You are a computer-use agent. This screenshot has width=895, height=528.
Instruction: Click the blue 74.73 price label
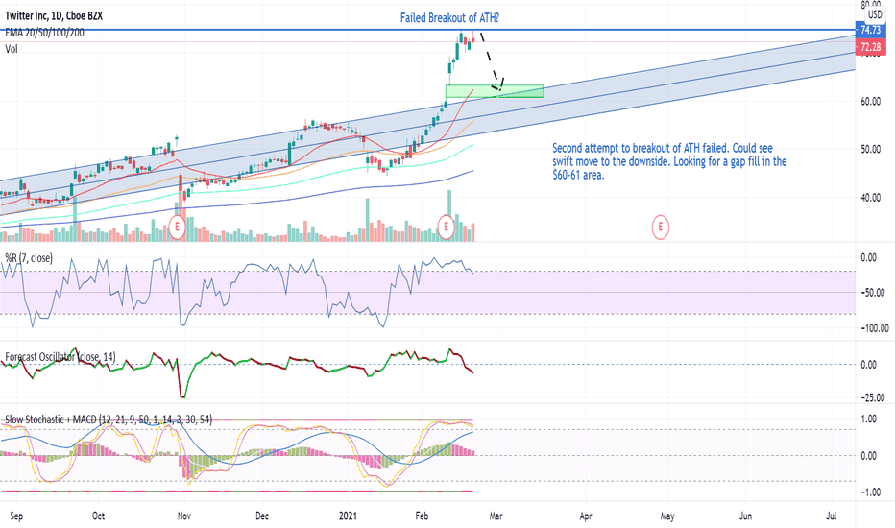click(x=870, y=30)
